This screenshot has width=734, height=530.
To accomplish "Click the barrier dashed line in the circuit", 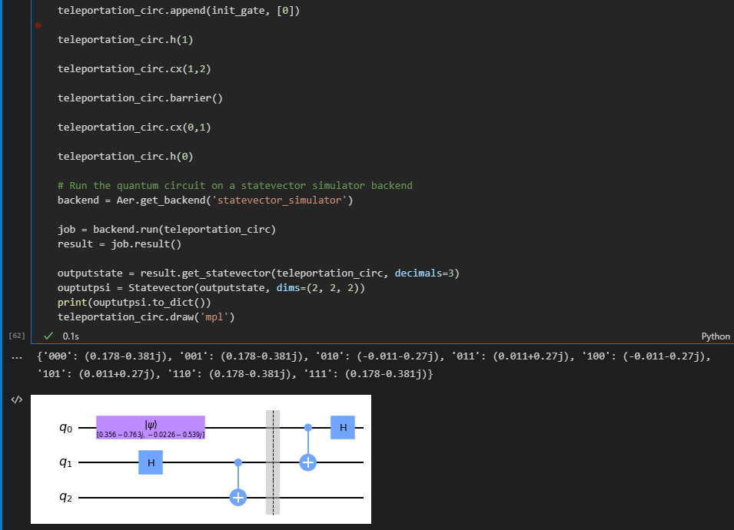I will pos(273,461).
